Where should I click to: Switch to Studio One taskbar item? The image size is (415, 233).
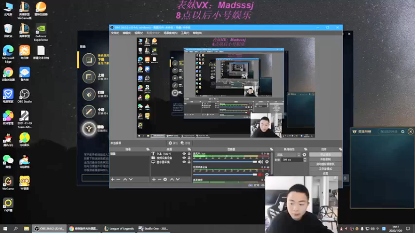tap(154, 228)
